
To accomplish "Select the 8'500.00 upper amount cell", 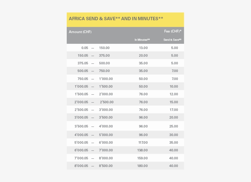I will click(x=106, y=166).
